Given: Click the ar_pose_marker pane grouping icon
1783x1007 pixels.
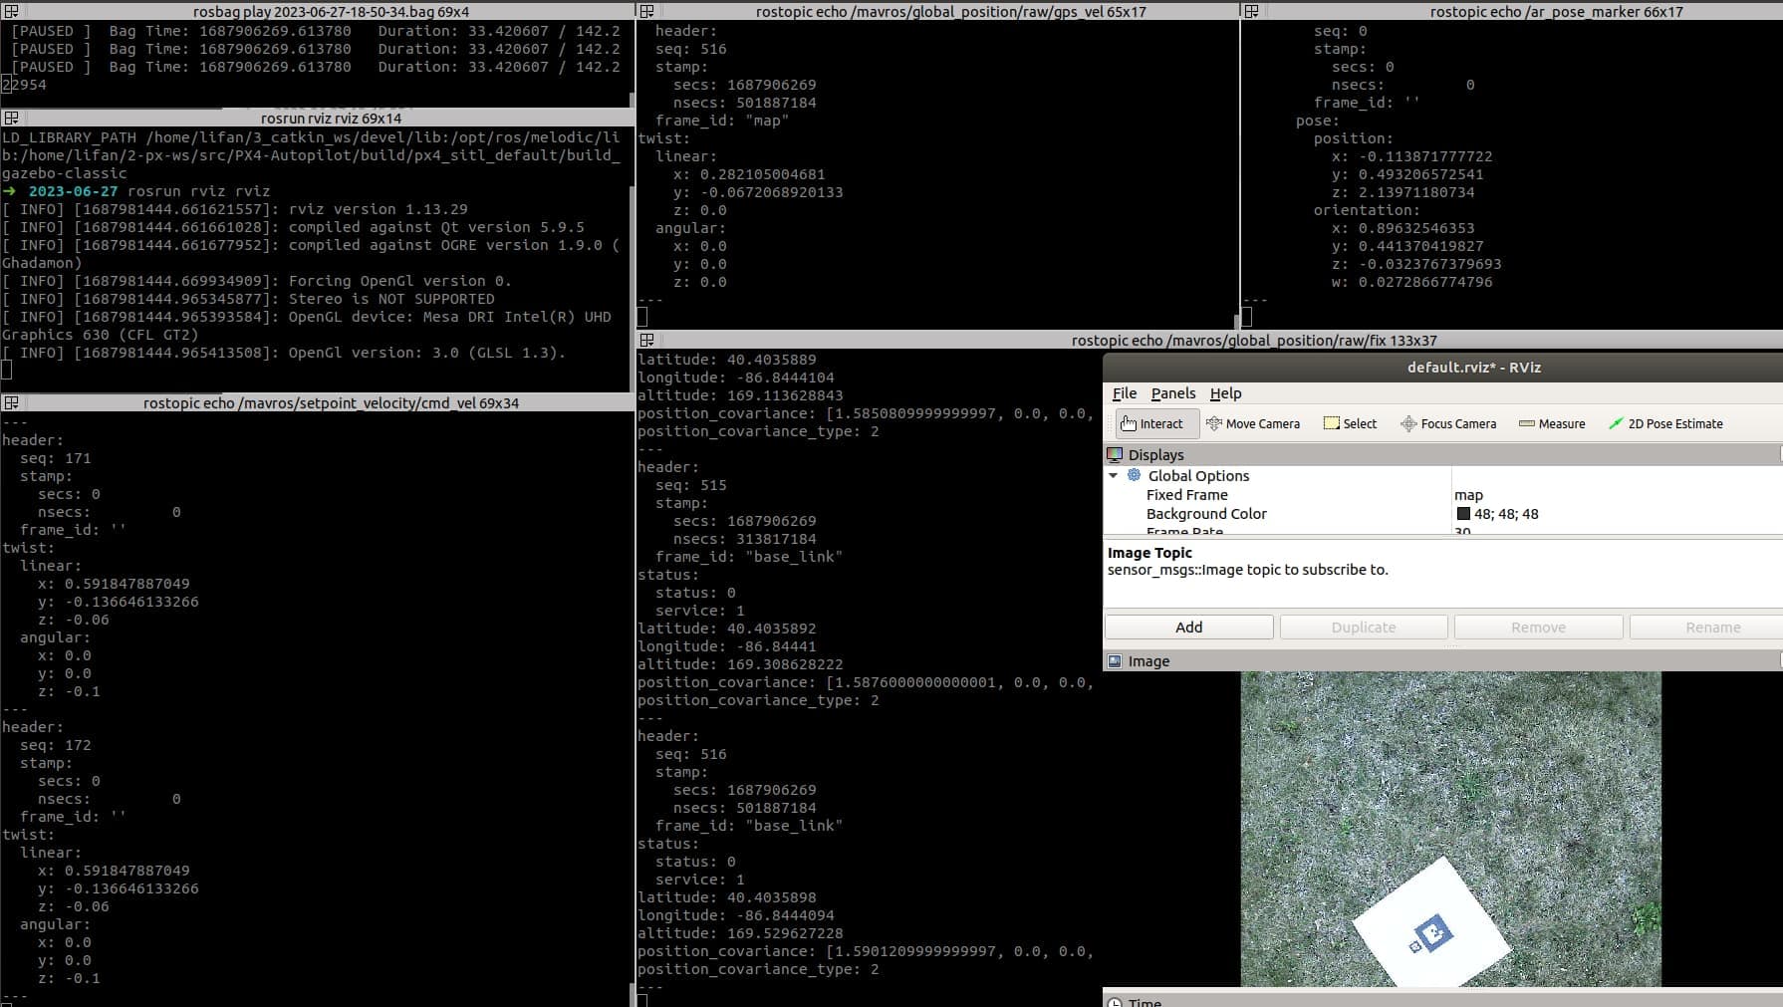Looking at the screenshot, I should tap(1251, 11).
